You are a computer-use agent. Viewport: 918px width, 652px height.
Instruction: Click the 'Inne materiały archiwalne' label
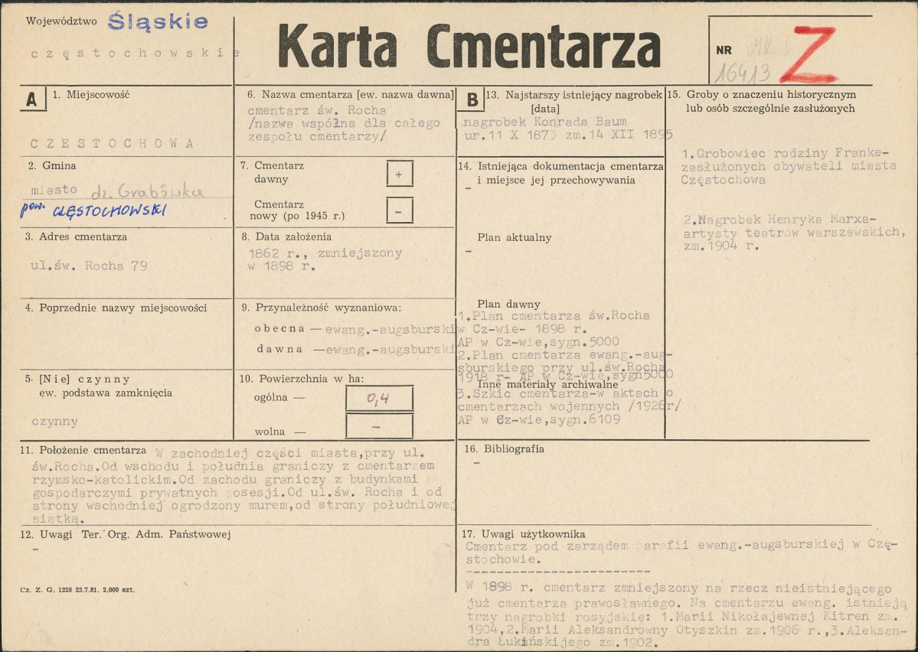(x=548, y=384)
